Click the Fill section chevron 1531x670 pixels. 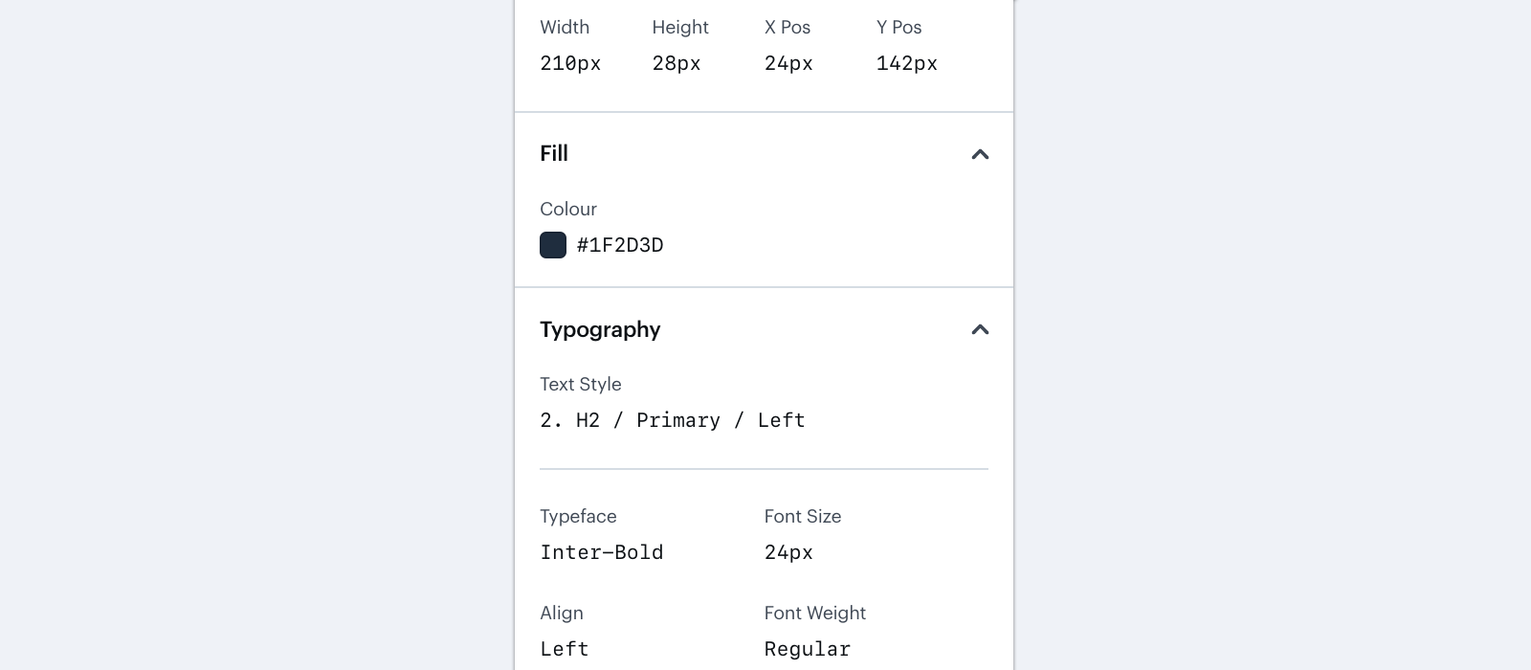click(x=980, y=153)
